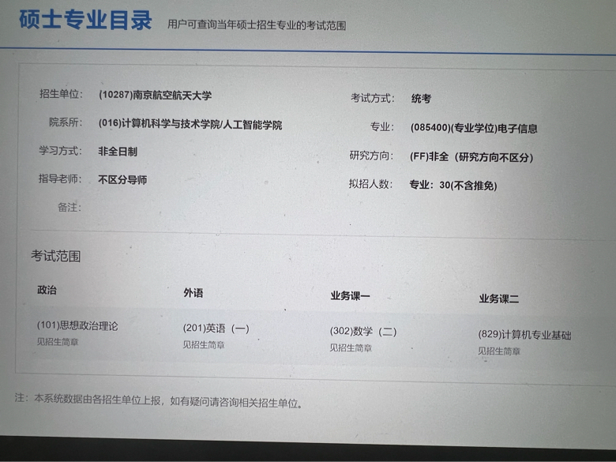Viewport: 616px width, 462px height.
Task: Select (101)思想政治理论 subject
Action: (77, 325)
